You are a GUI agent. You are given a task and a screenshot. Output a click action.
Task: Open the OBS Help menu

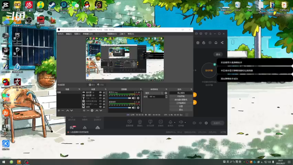(131, 34)
